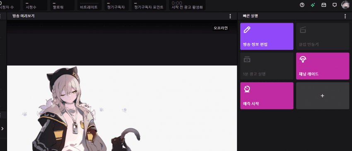The image size is (352, 151).
Task: Click the 방송 정보 편집 quick action
Action: point(267,36)
